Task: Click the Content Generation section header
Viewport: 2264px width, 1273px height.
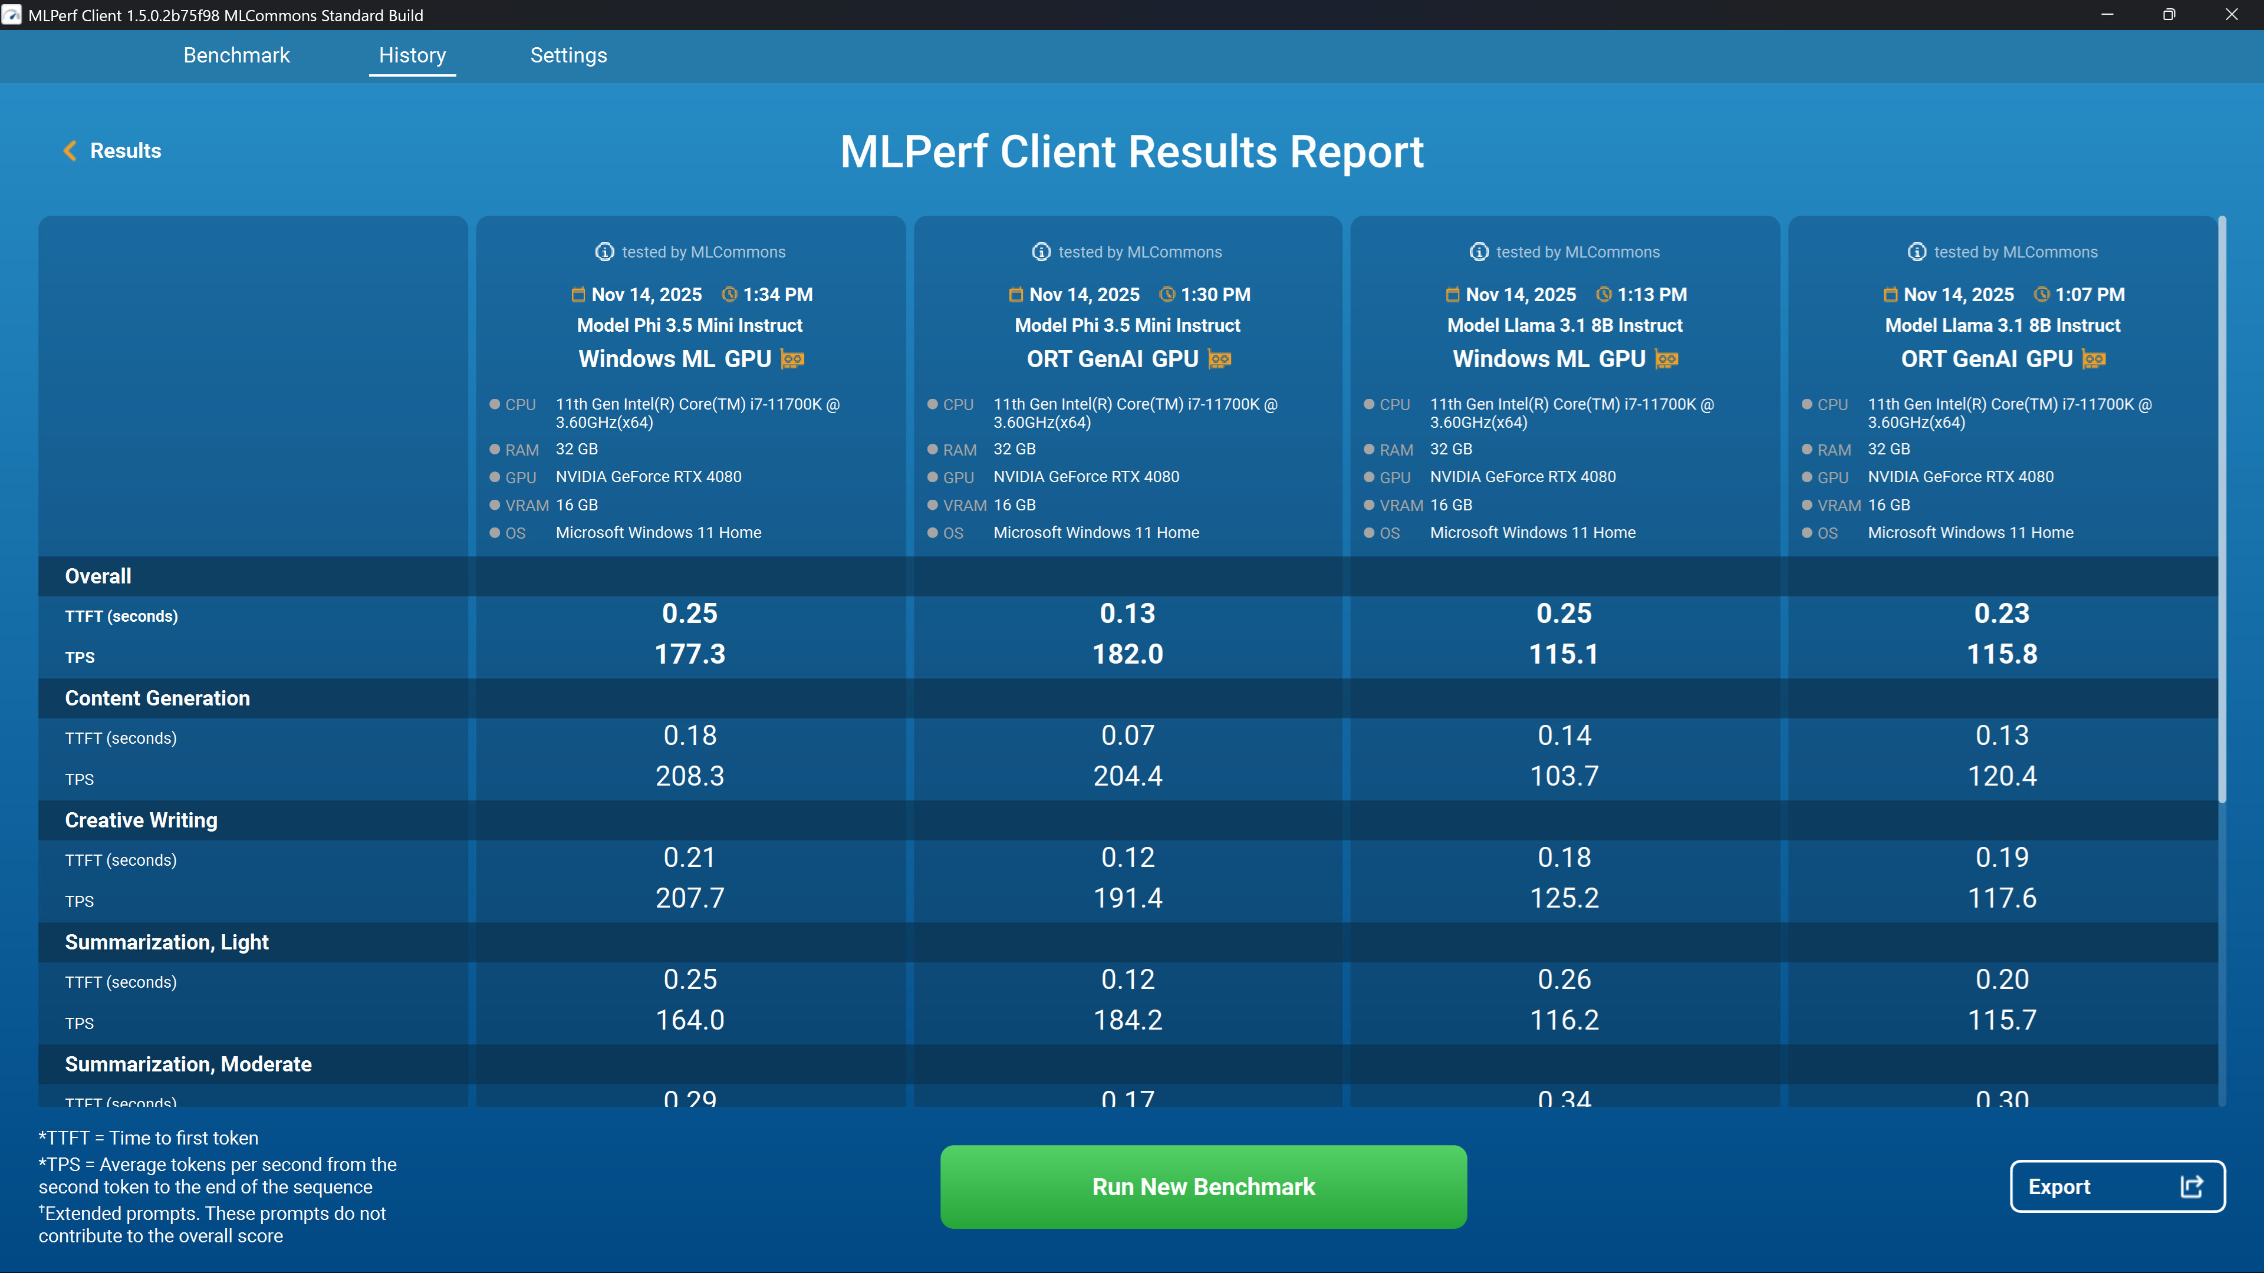Action: click(1128, 698)
